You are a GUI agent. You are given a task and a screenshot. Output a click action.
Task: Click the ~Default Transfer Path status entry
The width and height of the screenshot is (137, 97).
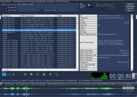point(30,80)
